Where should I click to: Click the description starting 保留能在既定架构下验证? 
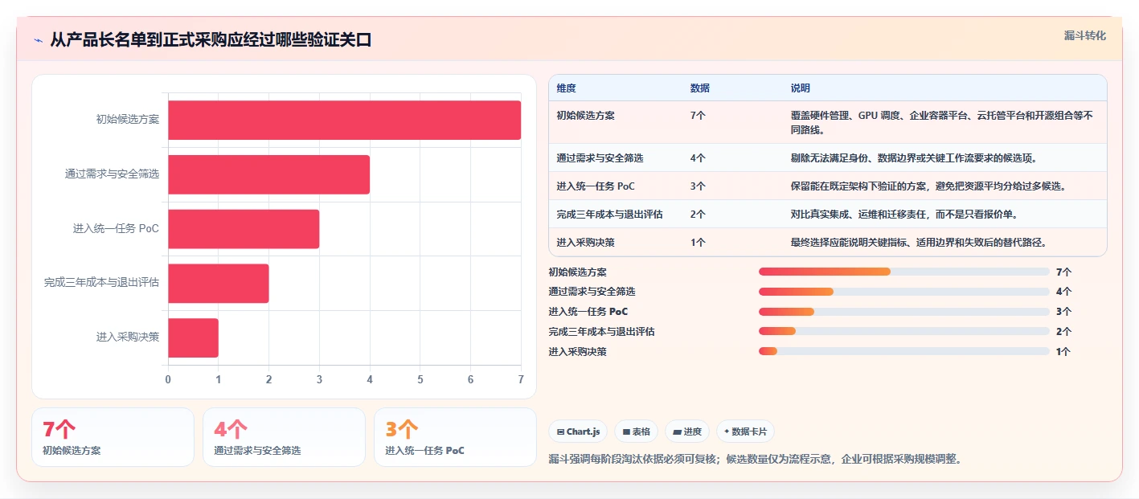tap(928, 186)
